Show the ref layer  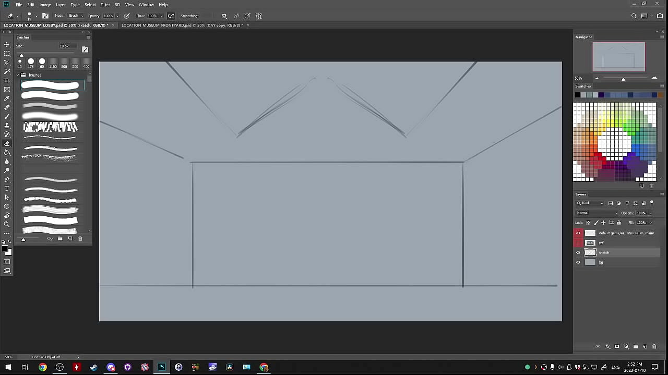(x=578, y=243)
